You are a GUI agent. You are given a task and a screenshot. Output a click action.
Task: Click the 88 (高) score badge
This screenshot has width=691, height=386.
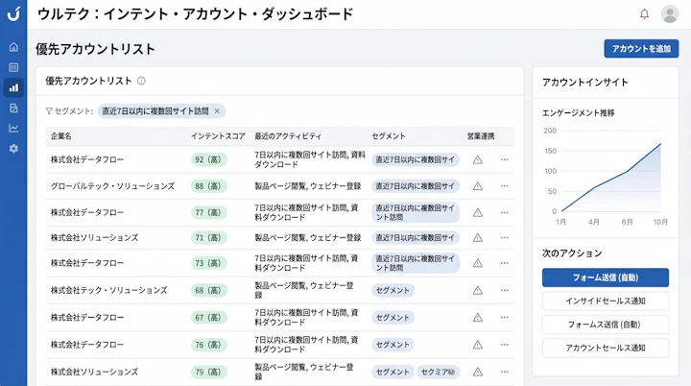point(209,186)
